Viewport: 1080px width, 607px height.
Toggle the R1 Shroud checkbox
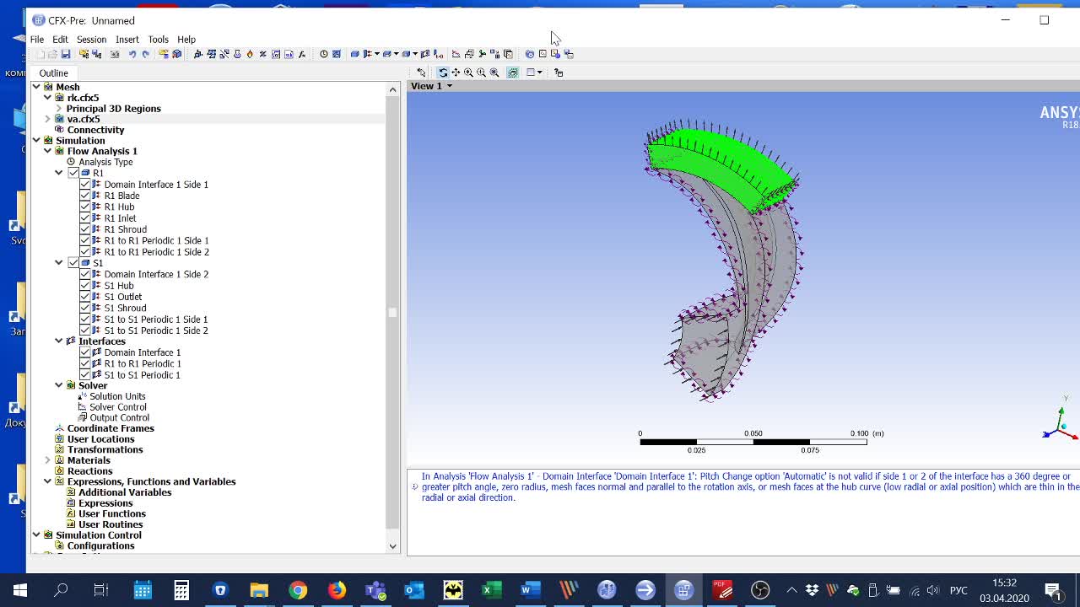point(84,229)
